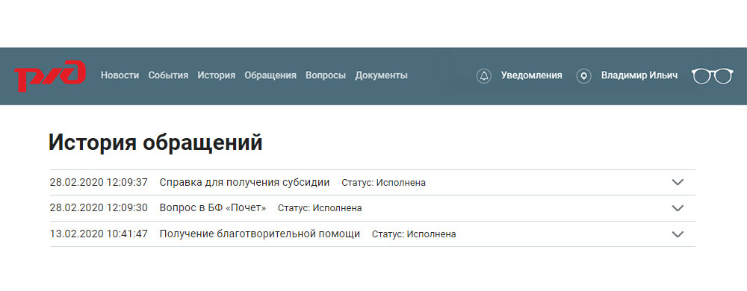Click the Уведомления link
The height and width of the screenshot is (291, 747).
(531, 75)
